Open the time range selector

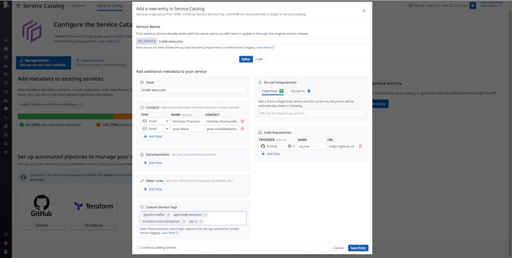point(438,5)
